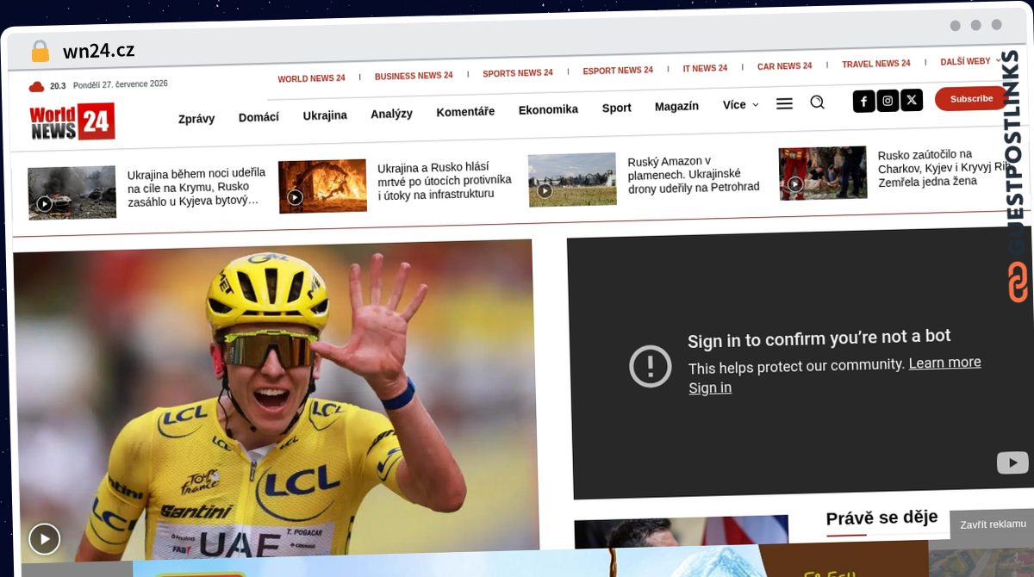Play video on fire infrastructure thumbnail
The width and height of the screenshot is (1034, 577).
tap(295, 197)
